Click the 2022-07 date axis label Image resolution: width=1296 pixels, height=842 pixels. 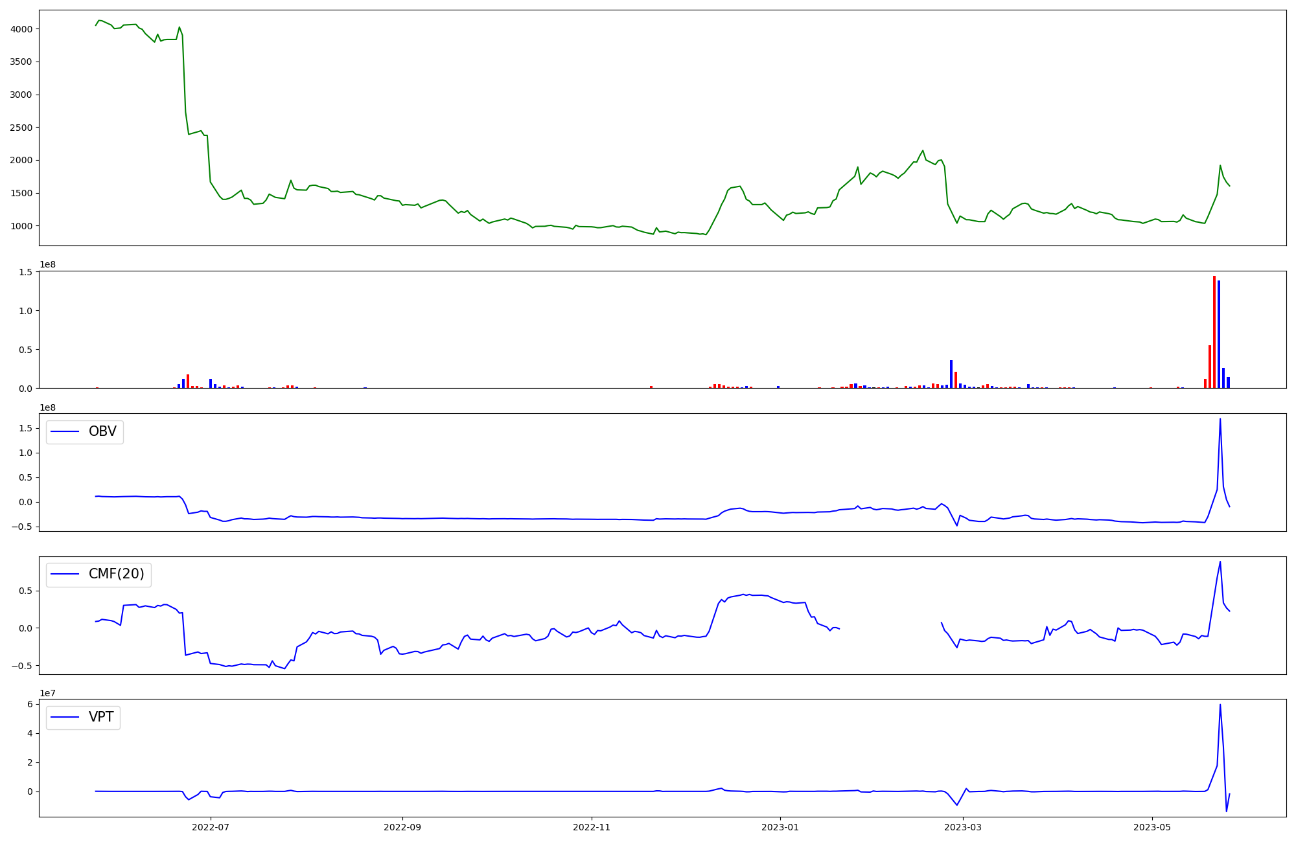(x=211, y=827)
